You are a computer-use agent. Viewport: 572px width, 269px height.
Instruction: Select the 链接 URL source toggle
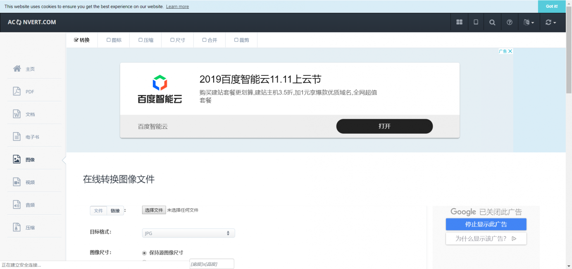point(115,211)
